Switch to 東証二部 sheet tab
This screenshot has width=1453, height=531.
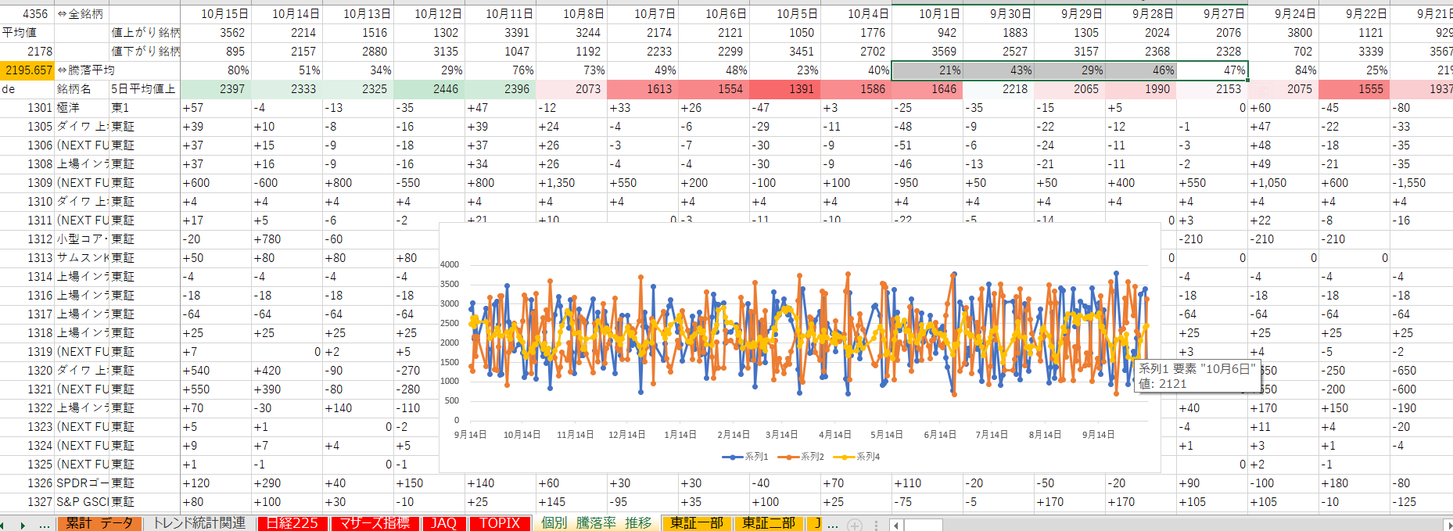768,523
